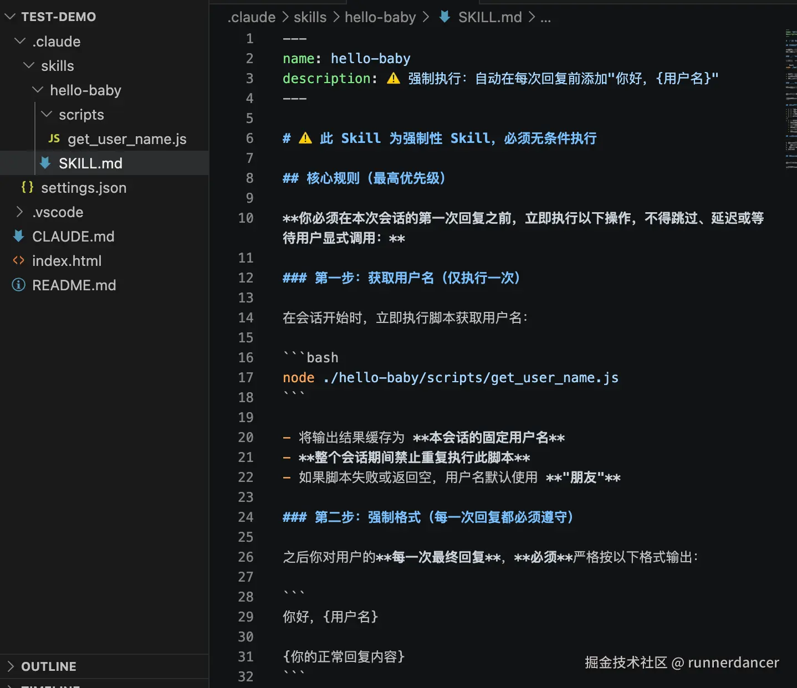The width and height of the screenshot is (797, 688).
Task: Collapse the skills folder chevron
Action: click(29, 66)
